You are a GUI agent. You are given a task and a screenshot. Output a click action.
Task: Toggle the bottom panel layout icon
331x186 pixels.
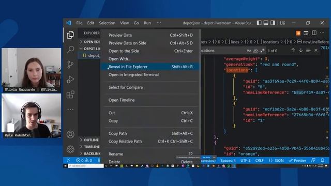click(266, 23)
